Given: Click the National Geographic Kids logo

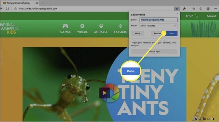Looking at the screenshot, I should [x=9, y=29].
